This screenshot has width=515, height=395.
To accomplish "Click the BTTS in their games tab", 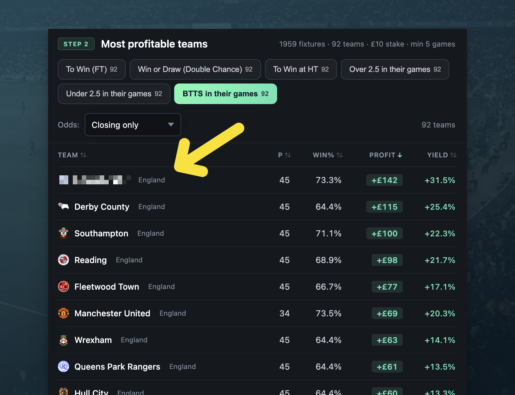I will click(225, 94).
